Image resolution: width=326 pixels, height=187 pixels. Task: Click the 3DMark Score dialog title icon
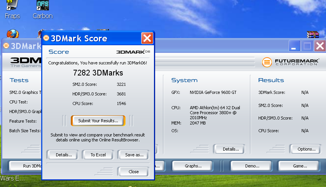(x=46, y=38)
